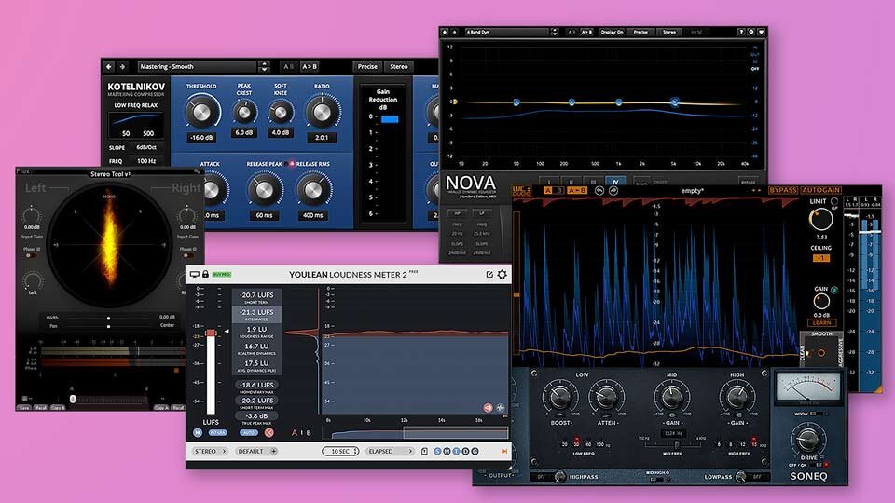895x503 pixels.
Task: Toggle Display On in Nova toolbar
Action: click(x=612, y=33)
